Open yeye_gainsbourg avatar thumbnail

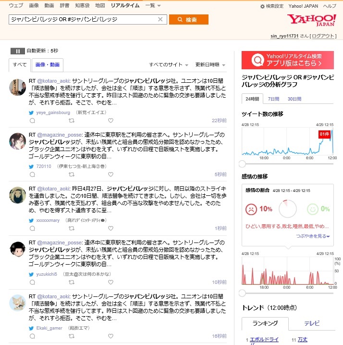(x=18, y=88)
